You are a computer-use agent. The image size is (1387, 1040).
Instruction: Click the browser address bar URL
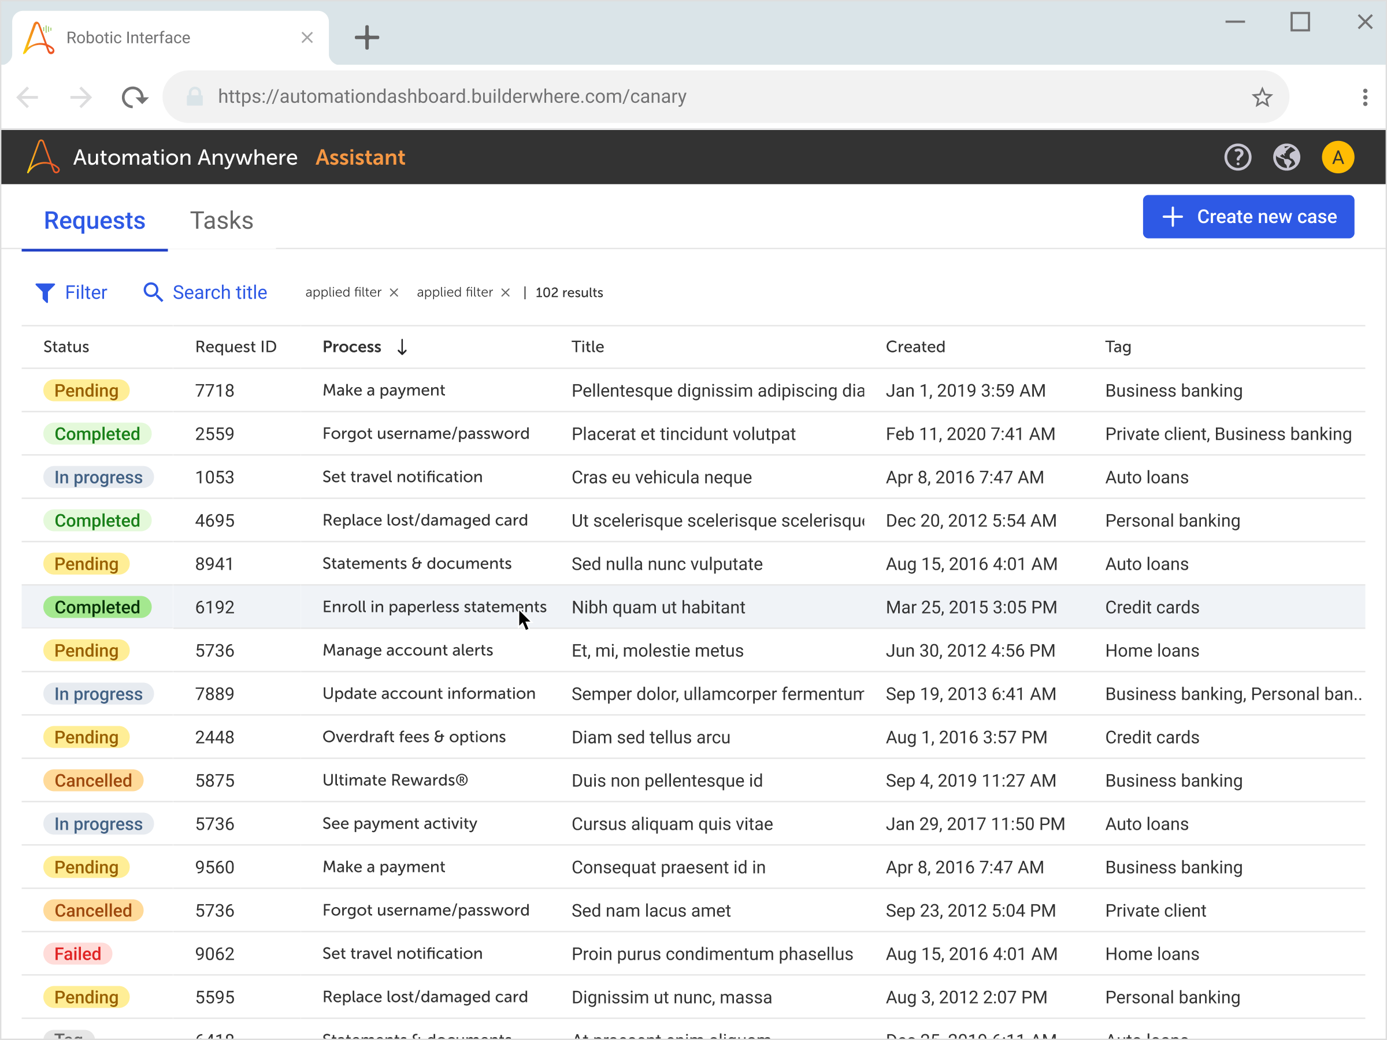click(x=451, y=97)
